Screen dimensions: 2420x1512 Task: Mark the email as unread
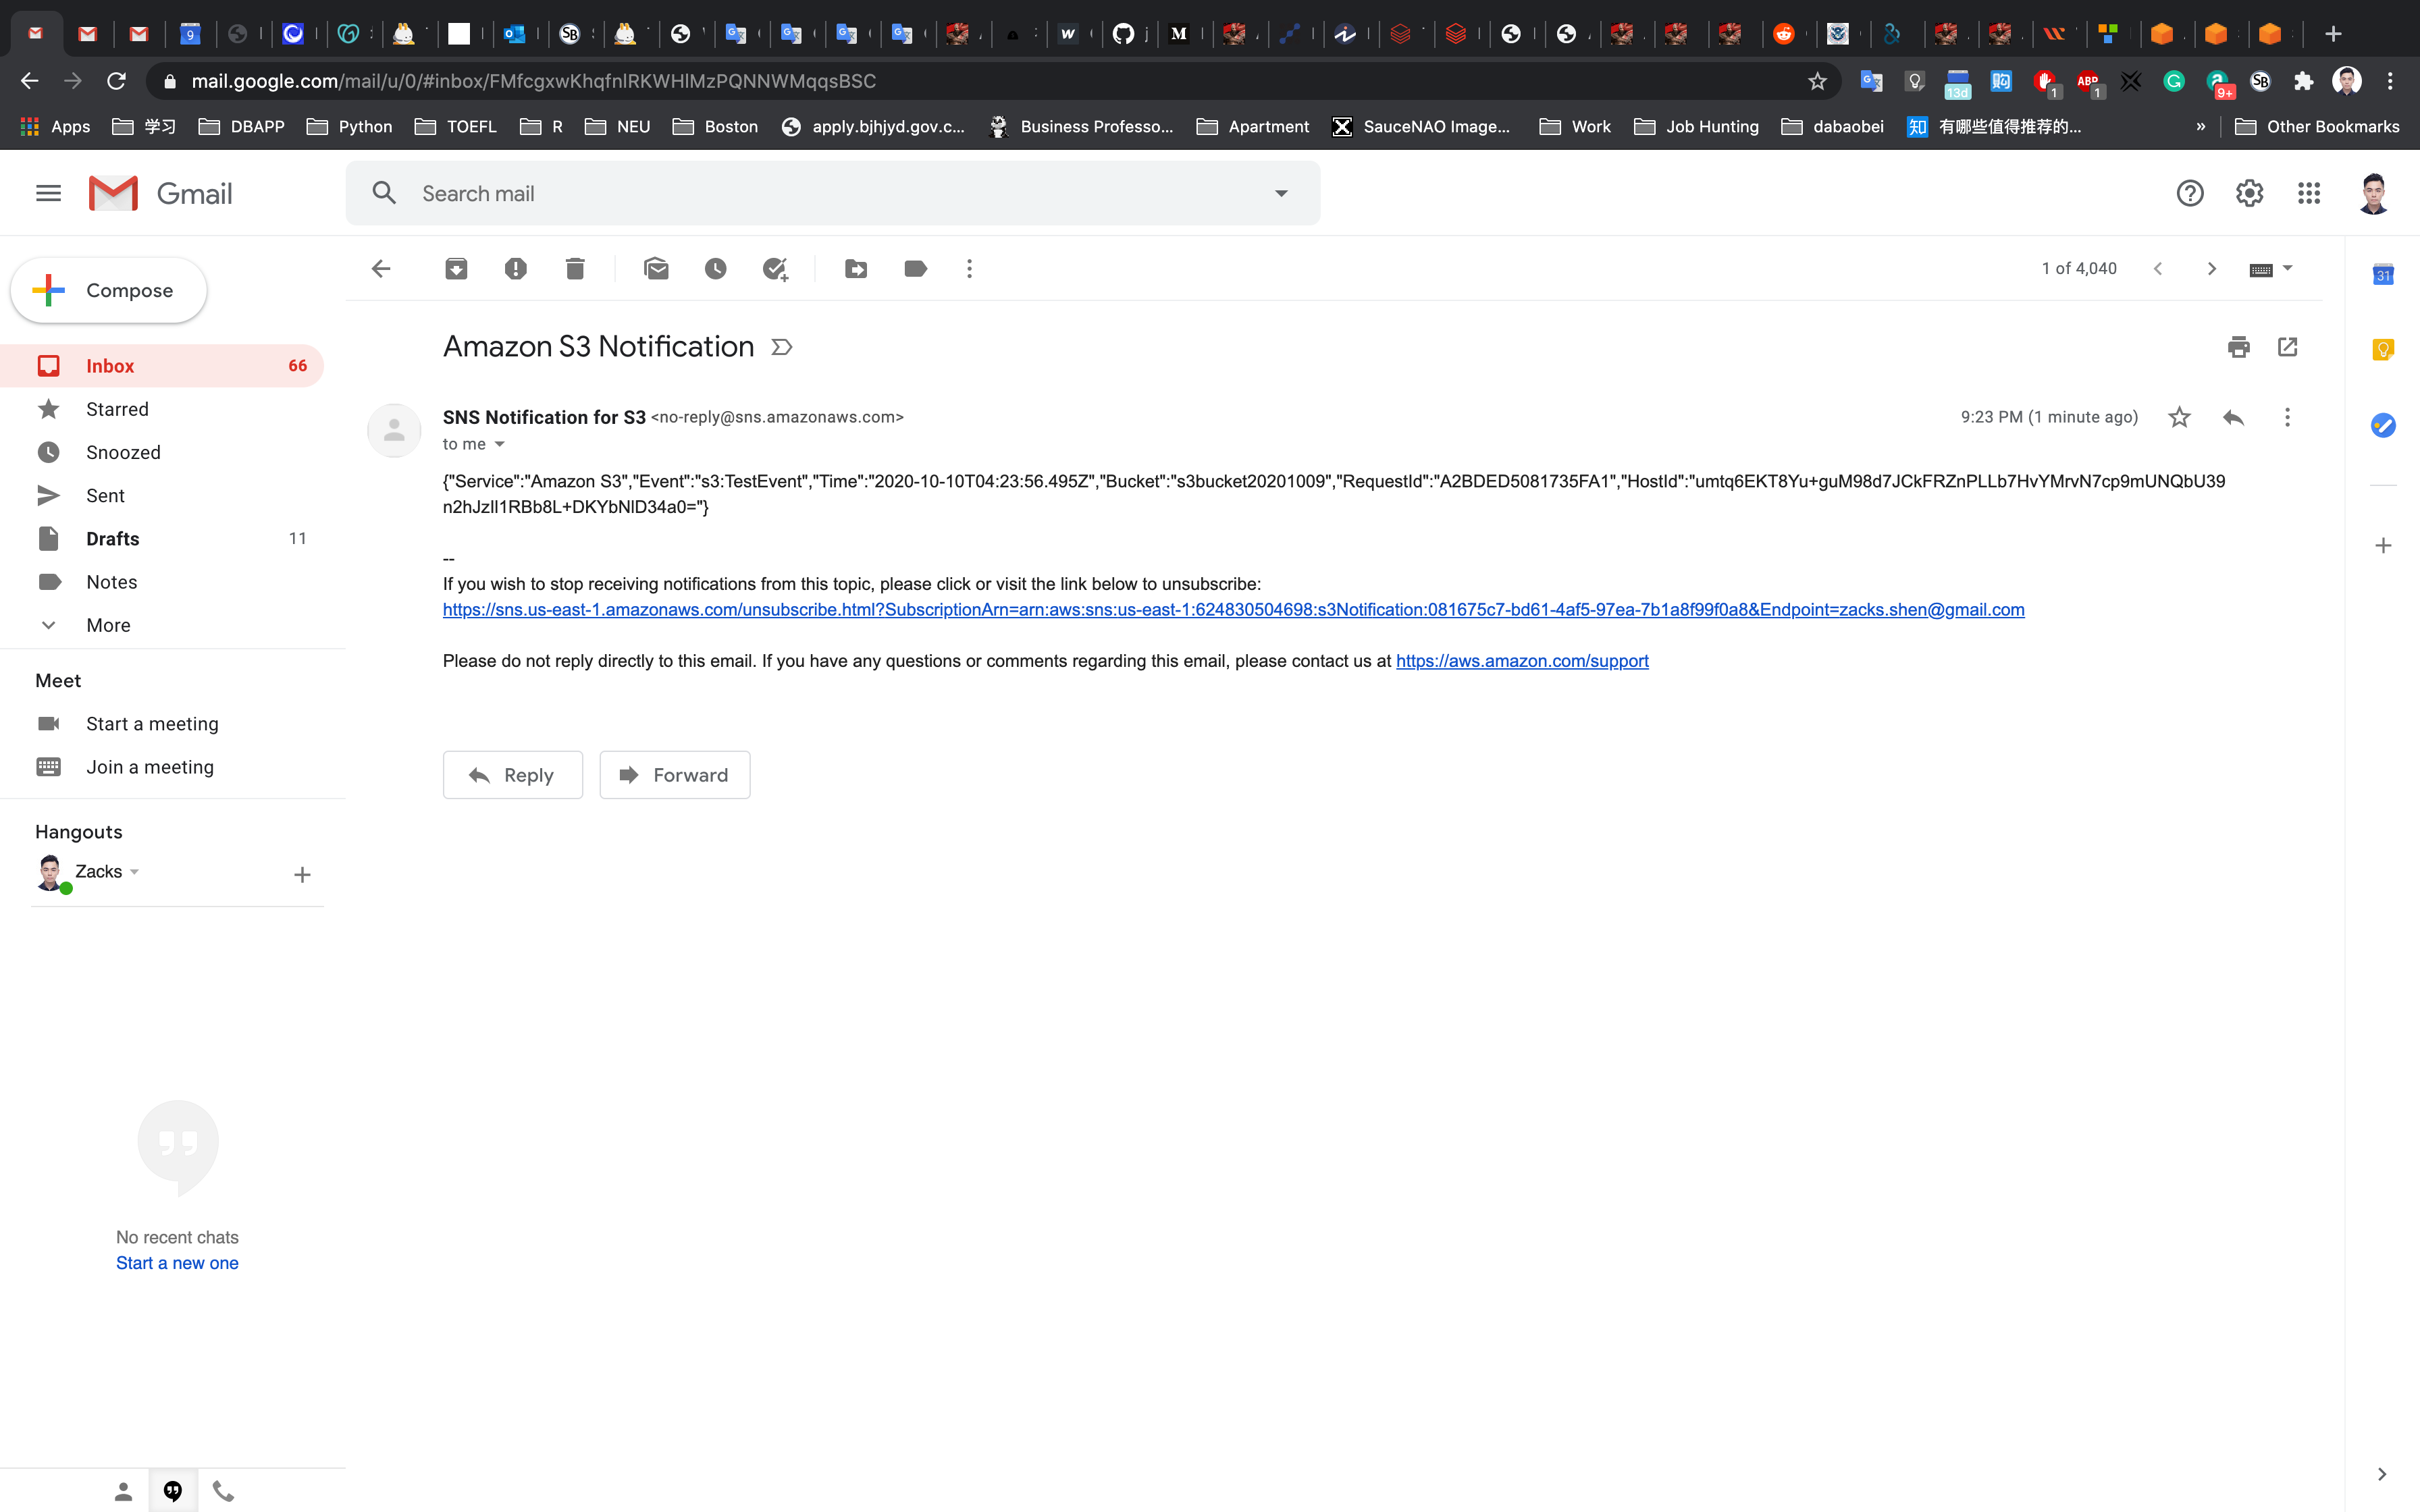pyautogui.click(x=656, y=268)
